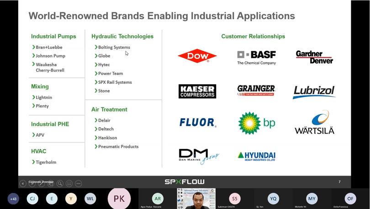Click the zoom magnifier slideshow control
Viewport: 370px width, 209px height.
[60, 183]
